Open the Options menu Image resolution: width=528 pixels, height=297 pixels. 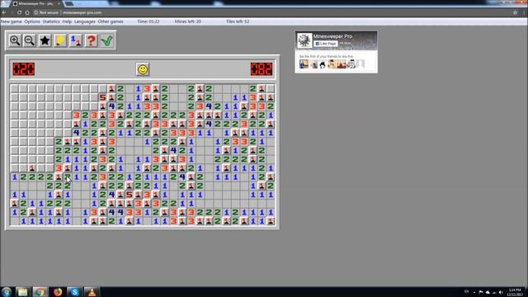pyautogui.click(x=32, y=21)
